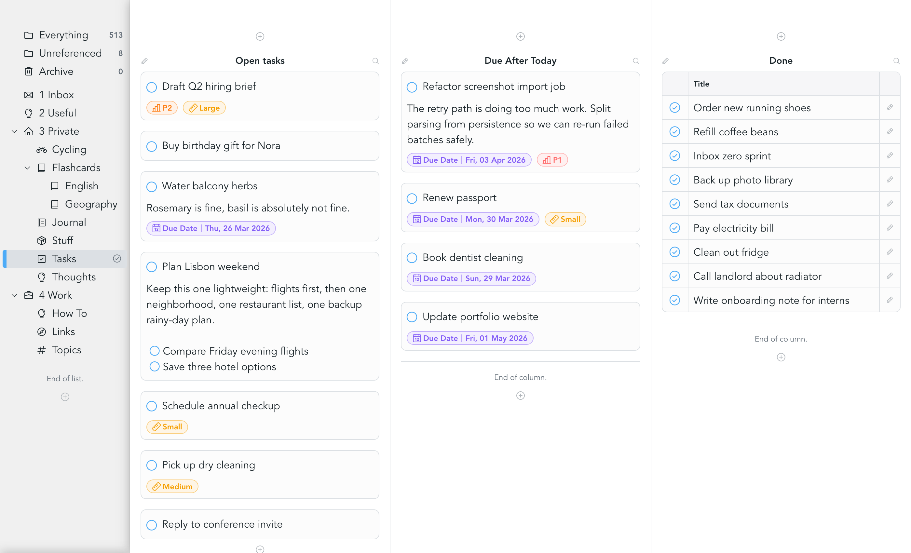Select the Archive trash icon in the sidebar
The image size is (911, 553).
[x=29, y=71]
